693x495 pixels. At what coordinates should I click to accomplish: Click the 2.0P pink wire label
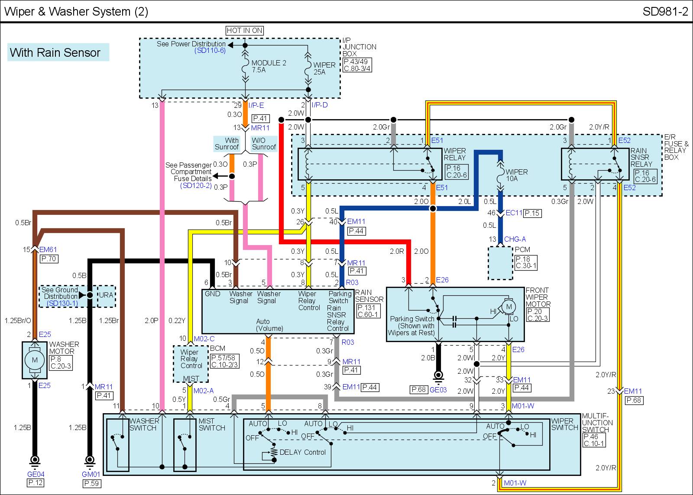click(x=152, y=321)
